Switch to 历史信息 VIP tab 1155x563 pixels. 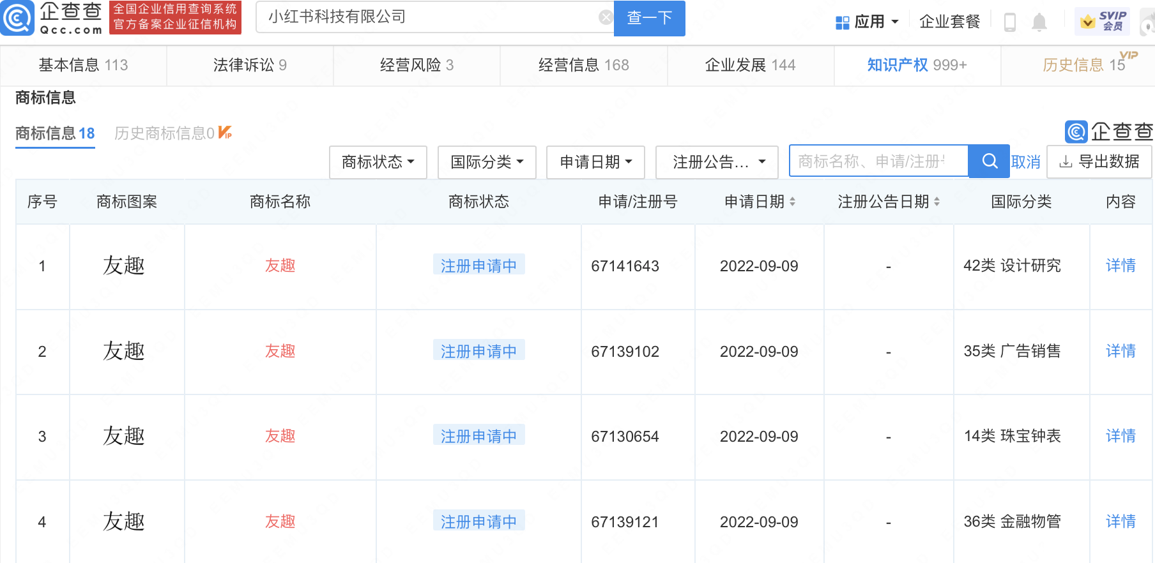click(1084, 65)
